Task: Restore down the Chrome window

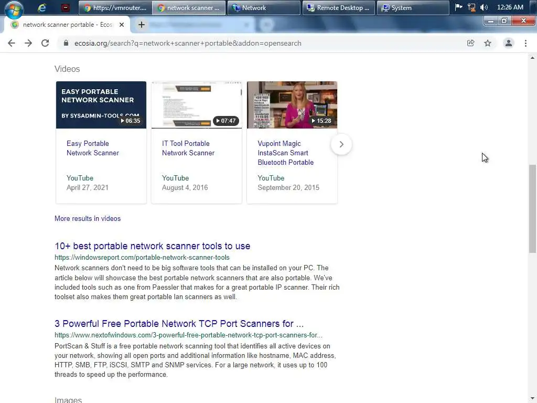Action: (504, 21)
